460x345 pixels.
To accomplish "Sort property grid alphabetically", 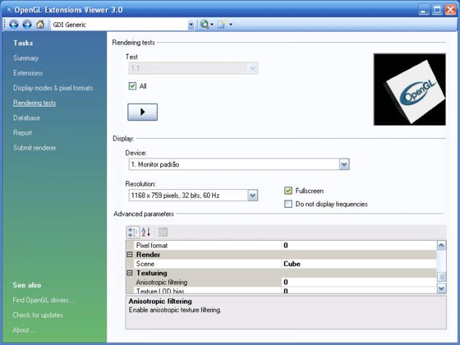I will click(146, 232).
